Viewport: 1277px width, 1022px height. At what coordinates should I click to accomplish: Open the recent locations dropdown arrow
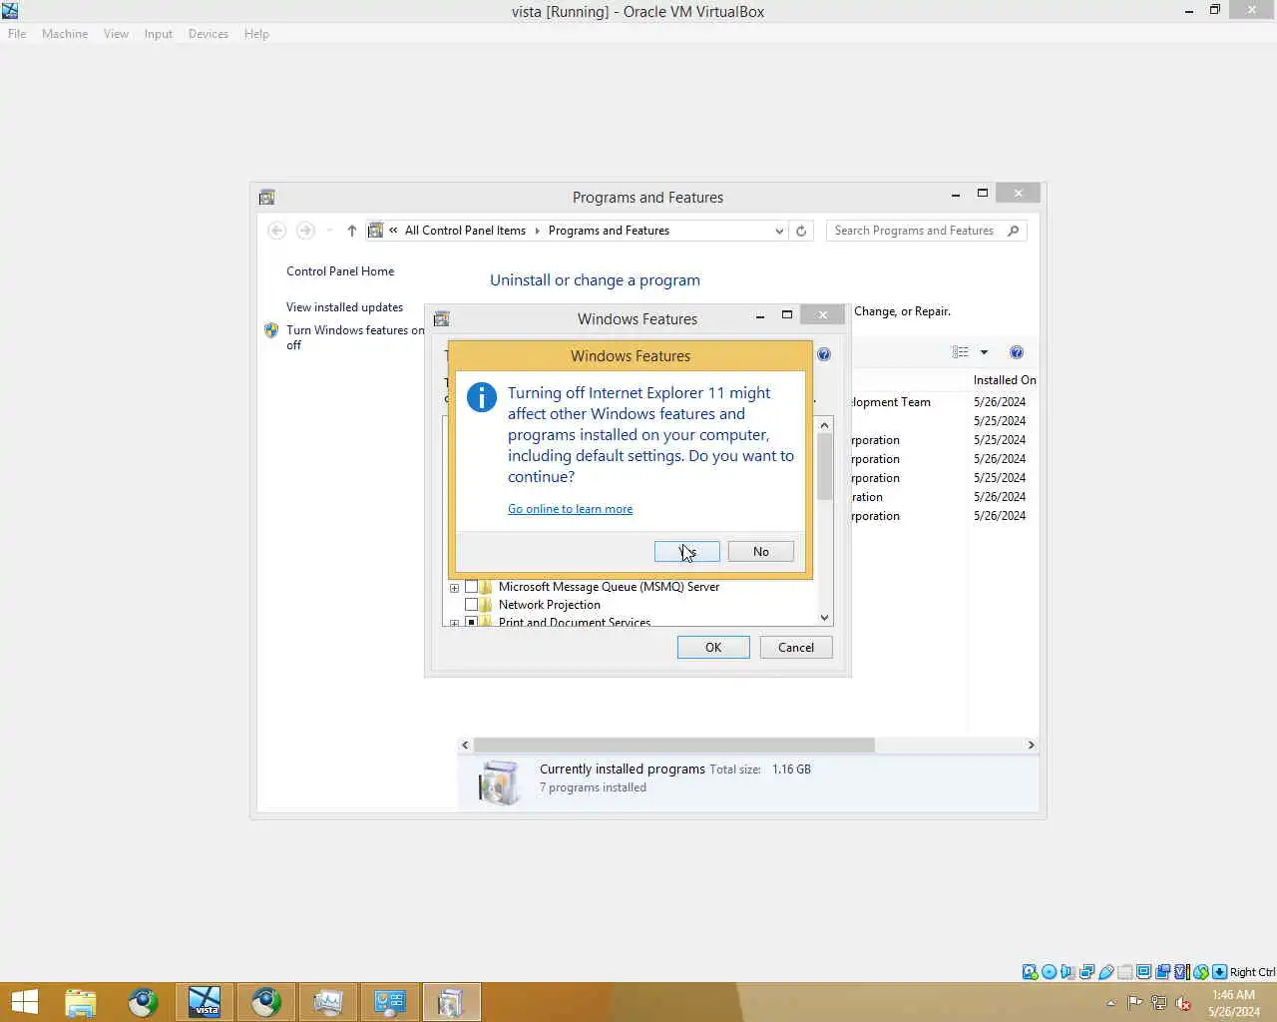tap(329, 231)
